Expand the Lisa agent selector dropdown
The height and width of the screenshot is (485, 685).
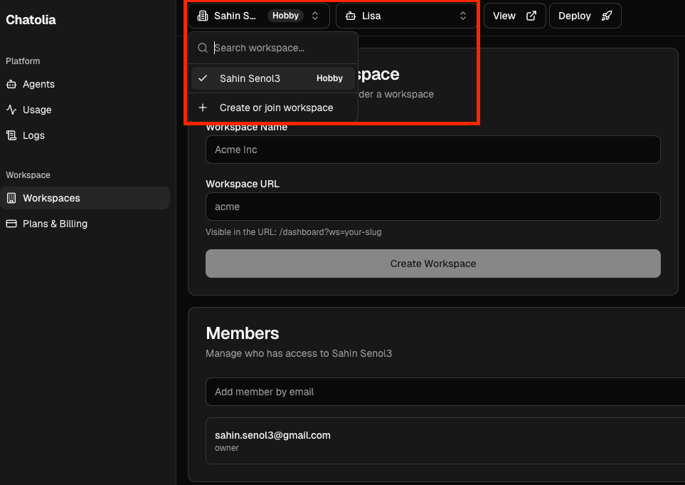pos(406,16)
